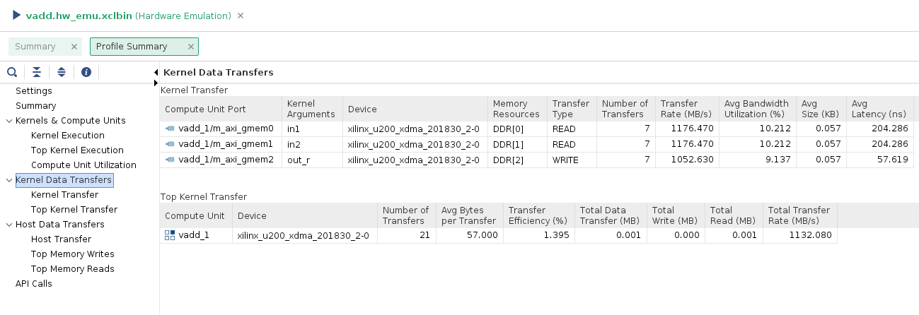The image size is (919, 315).
Task: Click the expand all icon
Action: click(x=62, y=72)
